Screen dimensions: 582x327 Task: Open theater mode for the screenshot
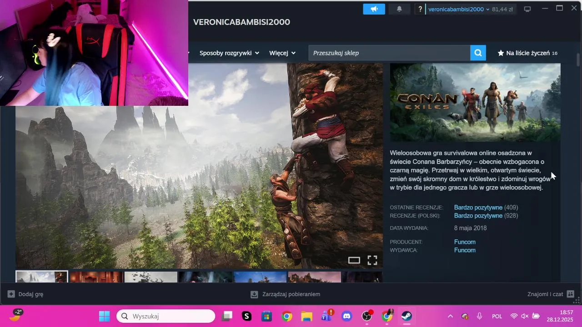pos(354,260)
